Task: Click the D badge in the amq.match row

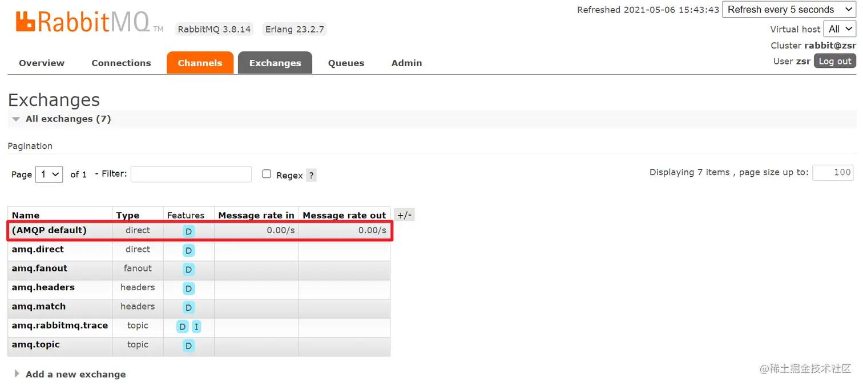Action: click(188, 307)
